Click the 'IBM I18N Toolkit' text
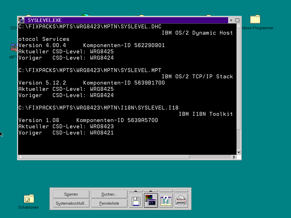 [x=206, y=114]
